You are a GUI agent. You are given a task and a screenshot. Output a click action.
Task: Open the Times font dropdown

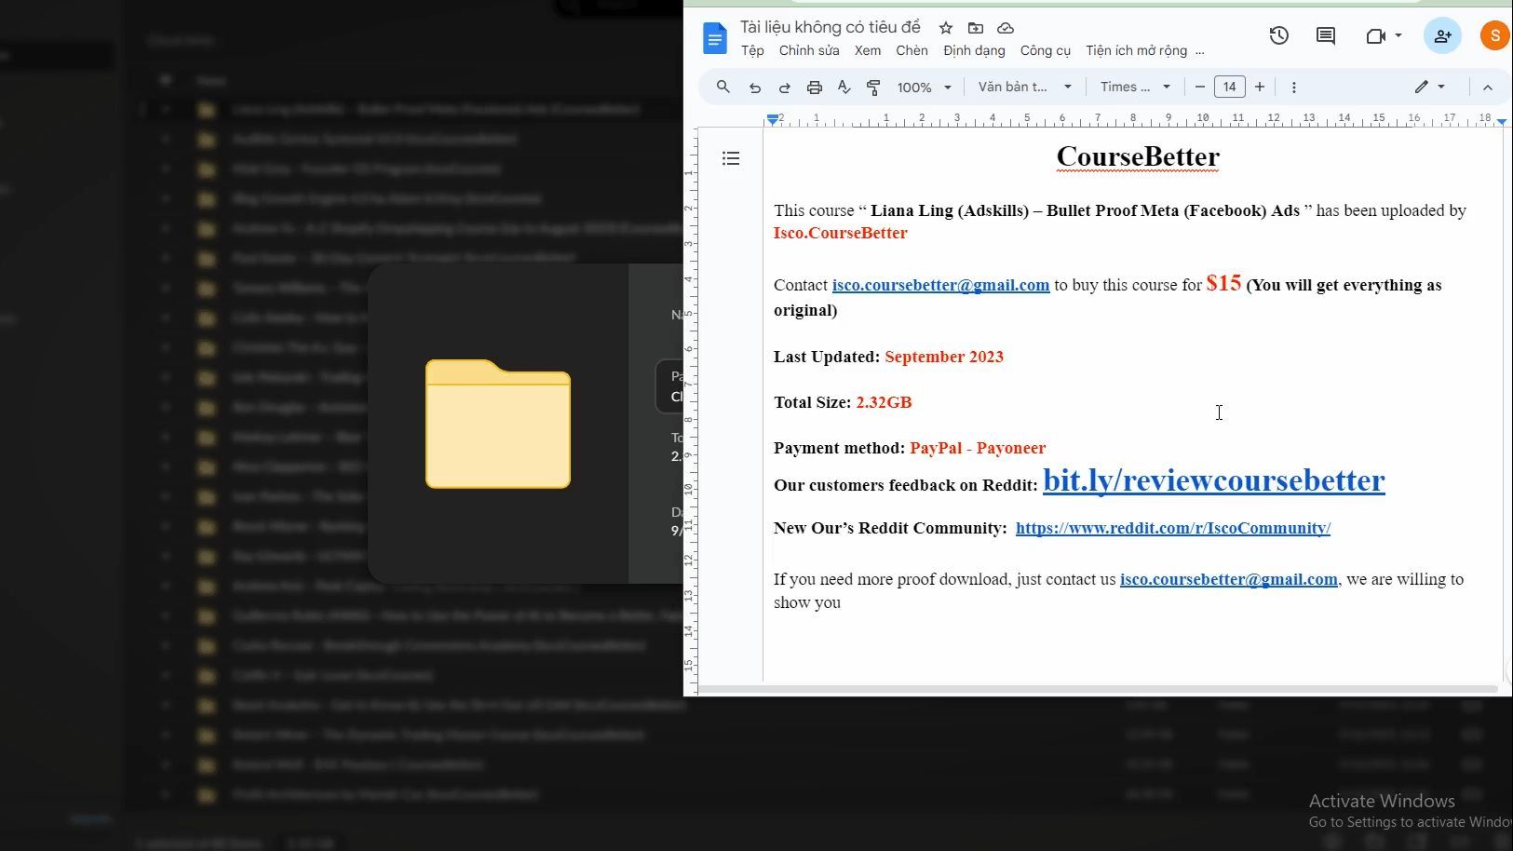1135,87
